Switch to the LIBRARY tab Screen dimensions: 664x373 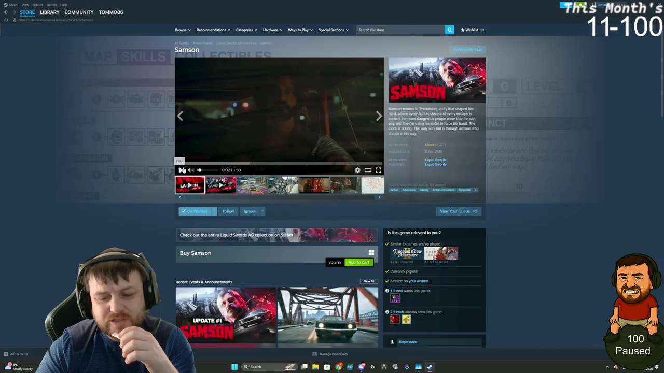pyautogui.click(x=50, y=12)
